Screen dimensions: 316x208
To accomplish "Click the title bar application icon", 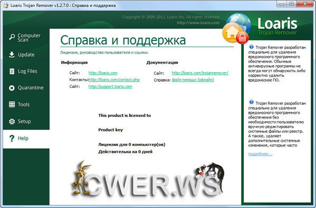I will click(x=6, y=5).
